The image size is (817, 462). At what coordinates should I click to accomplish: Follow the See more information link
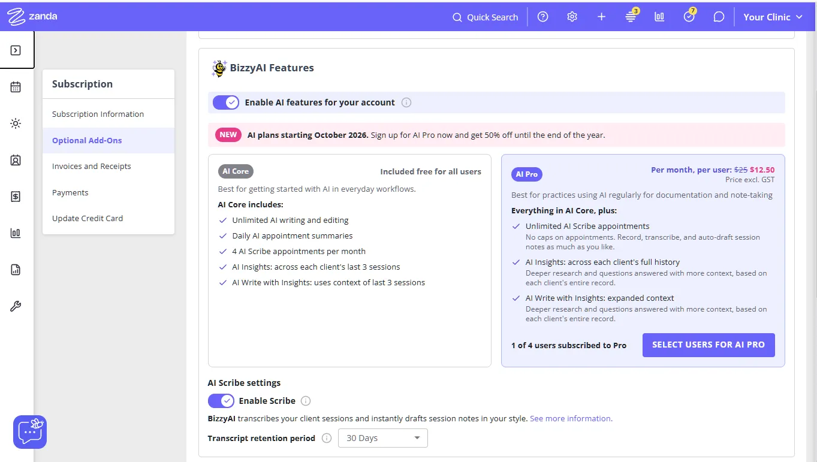coord(571,418)
